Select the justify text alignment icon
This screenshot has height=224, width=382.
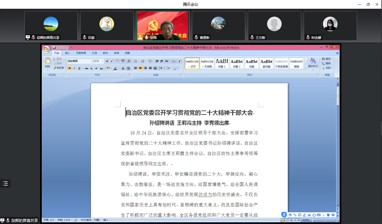(x=150, y=68)
